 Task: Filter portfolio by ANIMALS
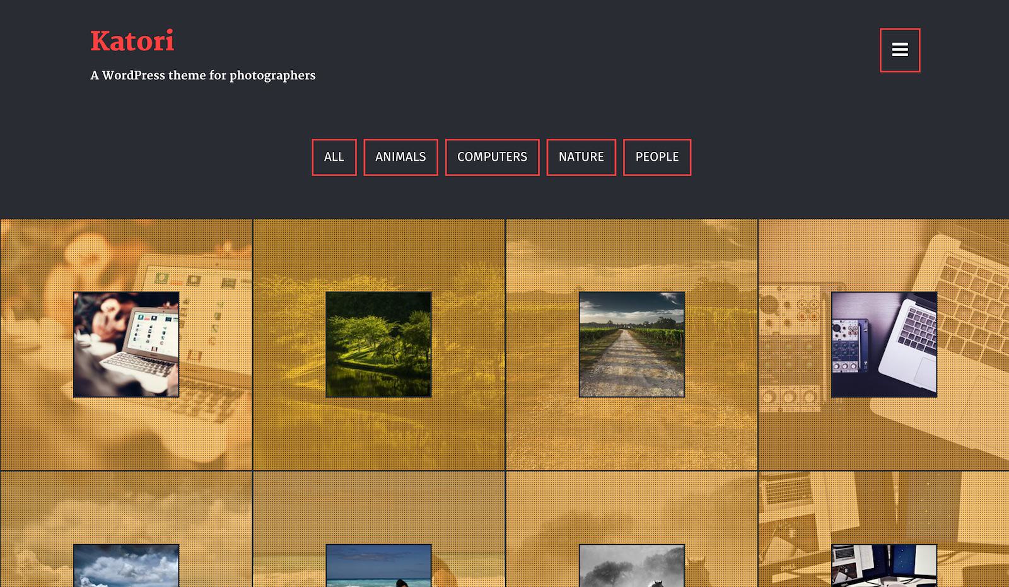point(400,157)
